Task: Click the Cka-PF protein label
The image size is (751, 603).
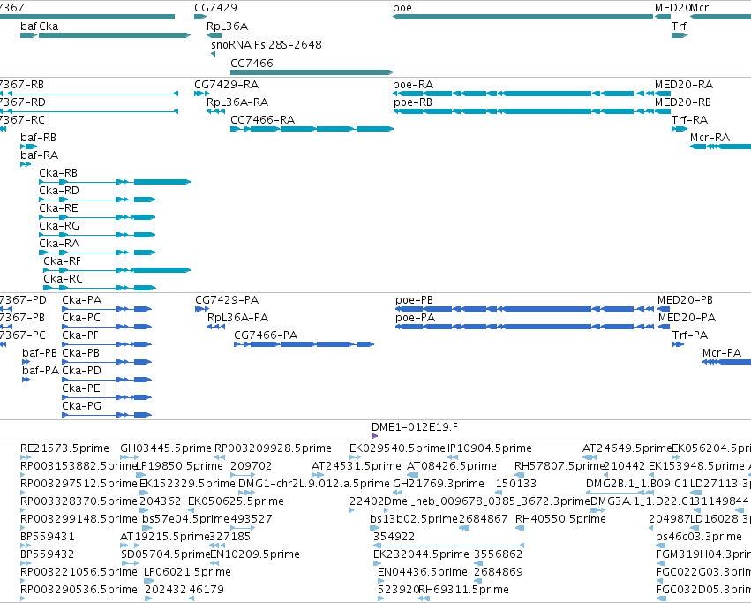Action: point(80,335)
